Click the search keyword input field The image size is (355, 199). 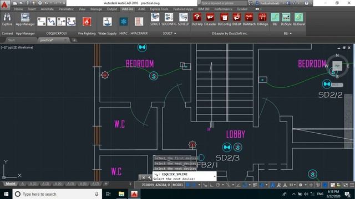224,3
